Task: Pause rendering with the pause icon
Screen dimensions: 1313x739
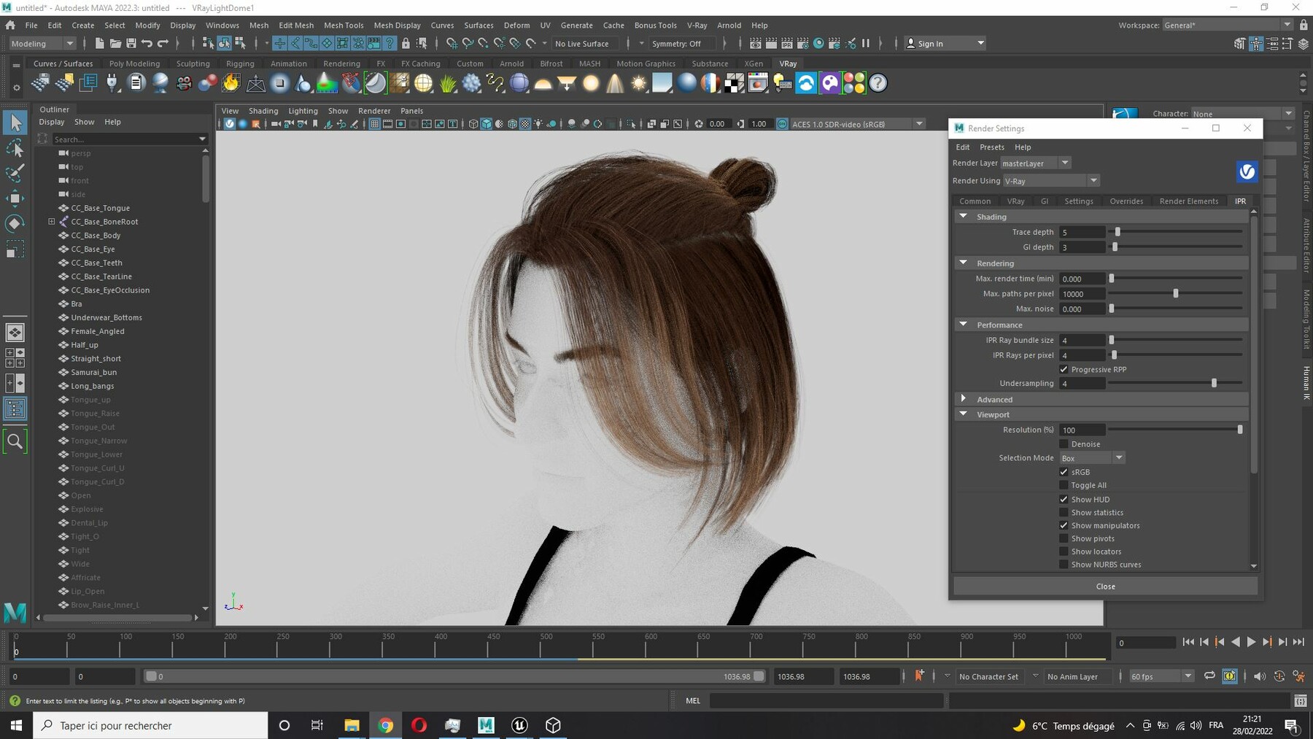Action: tap(866, 44)
